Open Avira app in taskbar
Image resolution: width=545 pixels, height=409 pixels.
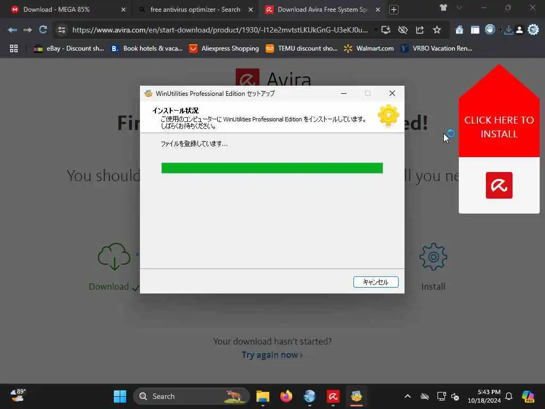click(x=333, y=396)
